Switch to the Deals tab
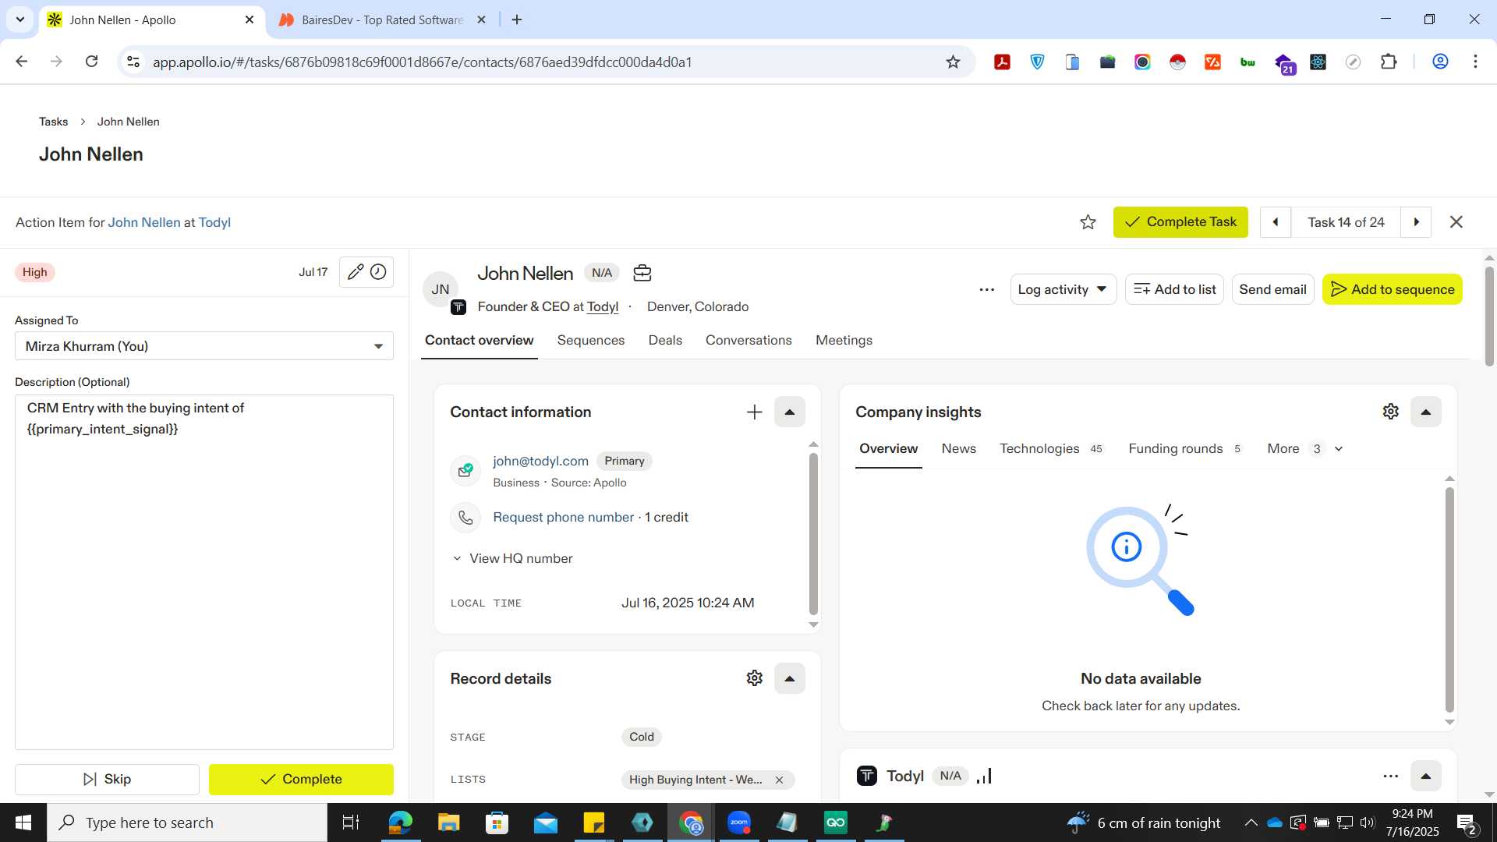 tap(665, 341)
